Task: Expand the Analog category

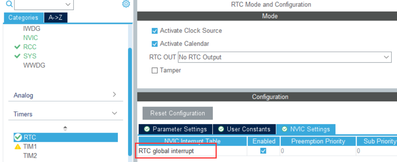Action: coord(114,95)
